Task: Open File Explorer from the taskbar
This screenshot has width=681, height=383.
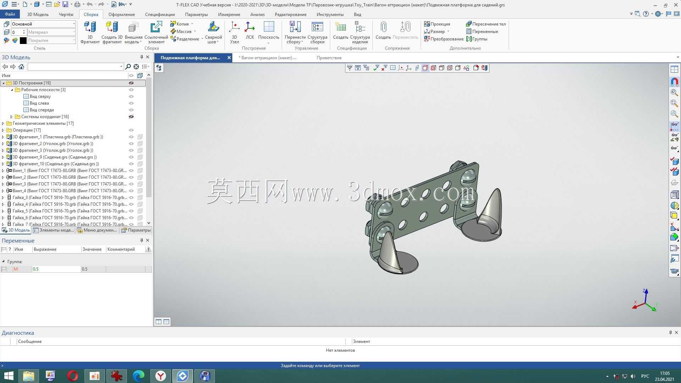Action: [x=29, y=376]
